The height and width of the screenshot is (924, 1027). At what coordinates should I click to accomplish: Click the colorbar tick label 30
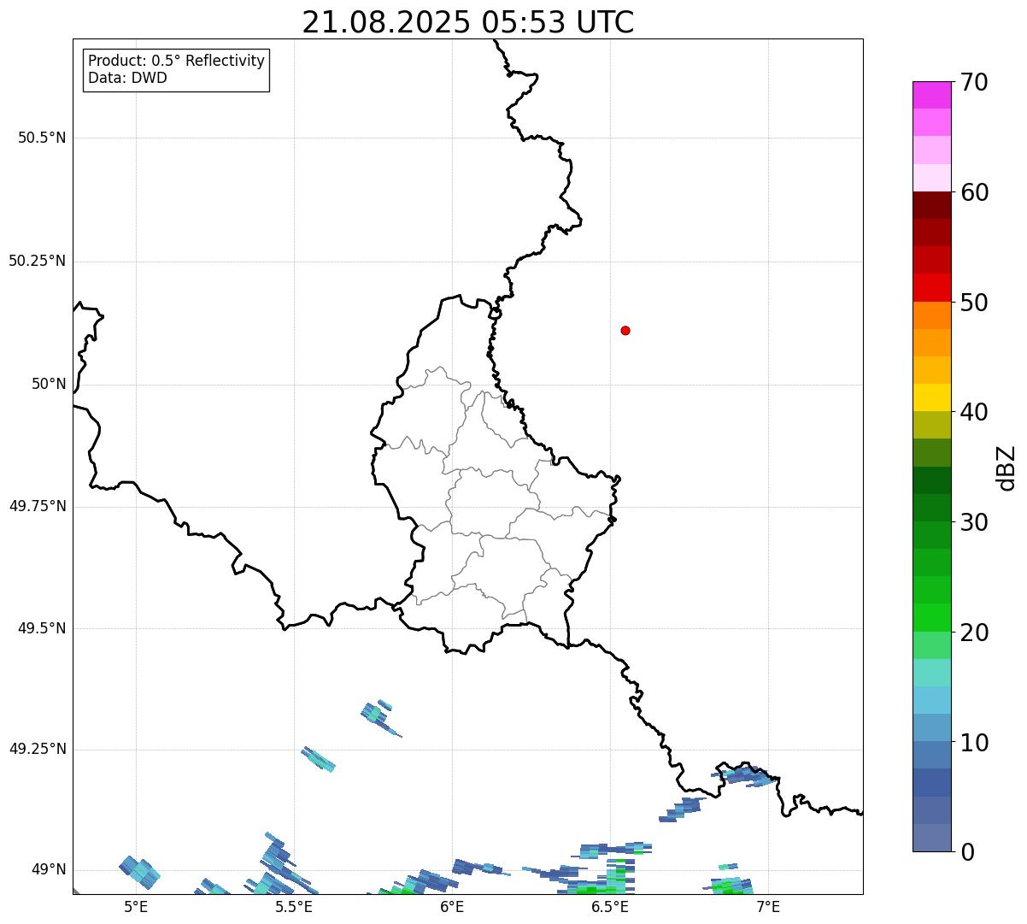[974, 522]
